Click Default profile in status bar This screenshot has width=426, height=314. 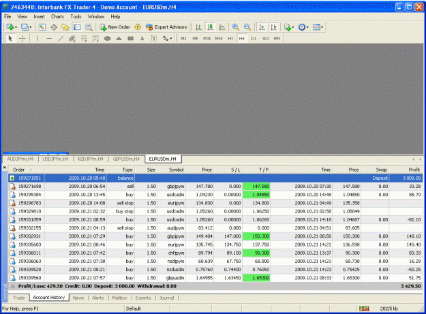[134, 309]
